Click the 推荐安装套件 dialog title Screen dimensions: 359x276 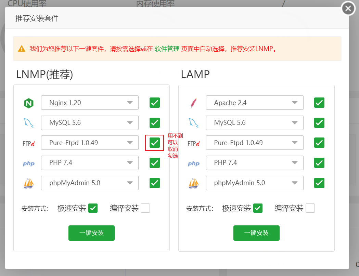point(37,18)
